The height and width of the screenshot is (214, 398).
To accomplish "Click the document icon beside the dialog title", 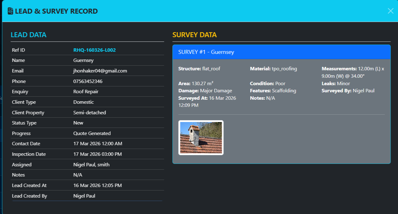I will [x=11, y=11].
